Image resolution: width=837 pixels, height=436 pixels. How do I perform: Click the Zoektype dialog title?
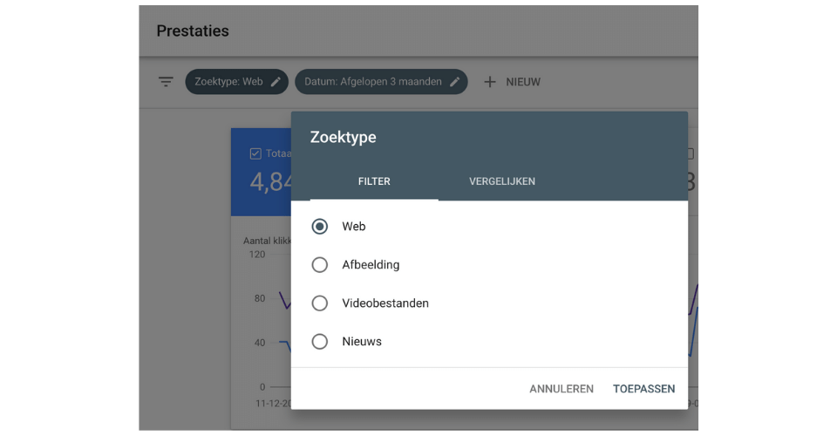(x=344, y=137)
